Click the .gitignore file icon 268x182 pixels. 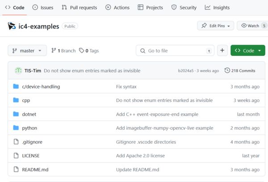pyautogui.click(x=16, y=142)
